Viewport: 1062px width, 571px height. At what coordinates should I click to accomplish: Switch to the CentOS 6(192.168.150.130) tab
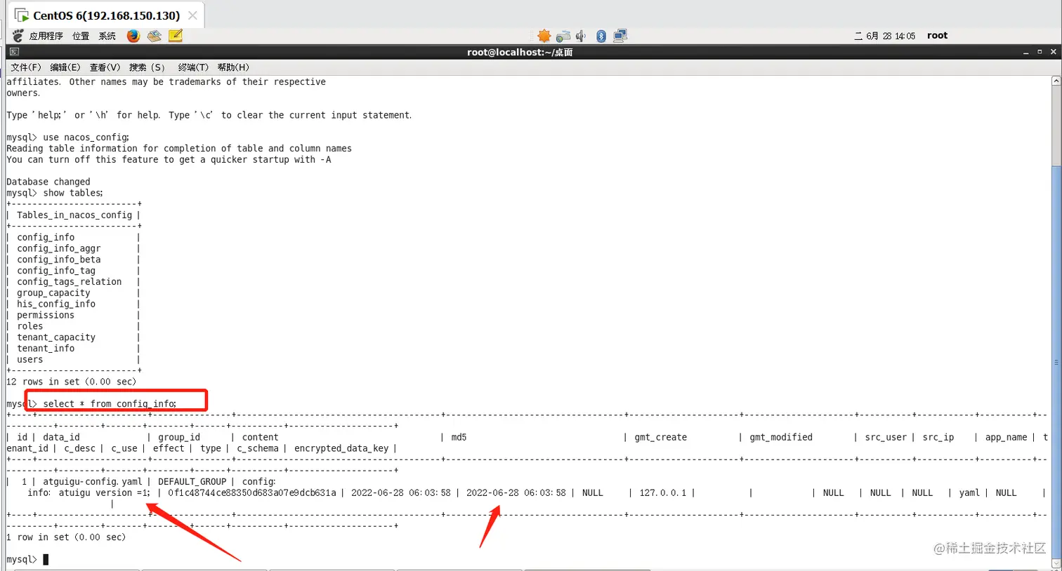pyautogui.click(x=106, y=15)
